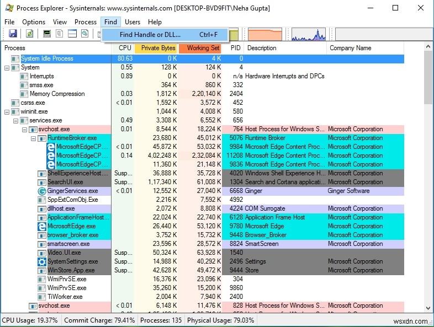
Task: Click the icon beside csrss.exe
Action: click(15, 103)
